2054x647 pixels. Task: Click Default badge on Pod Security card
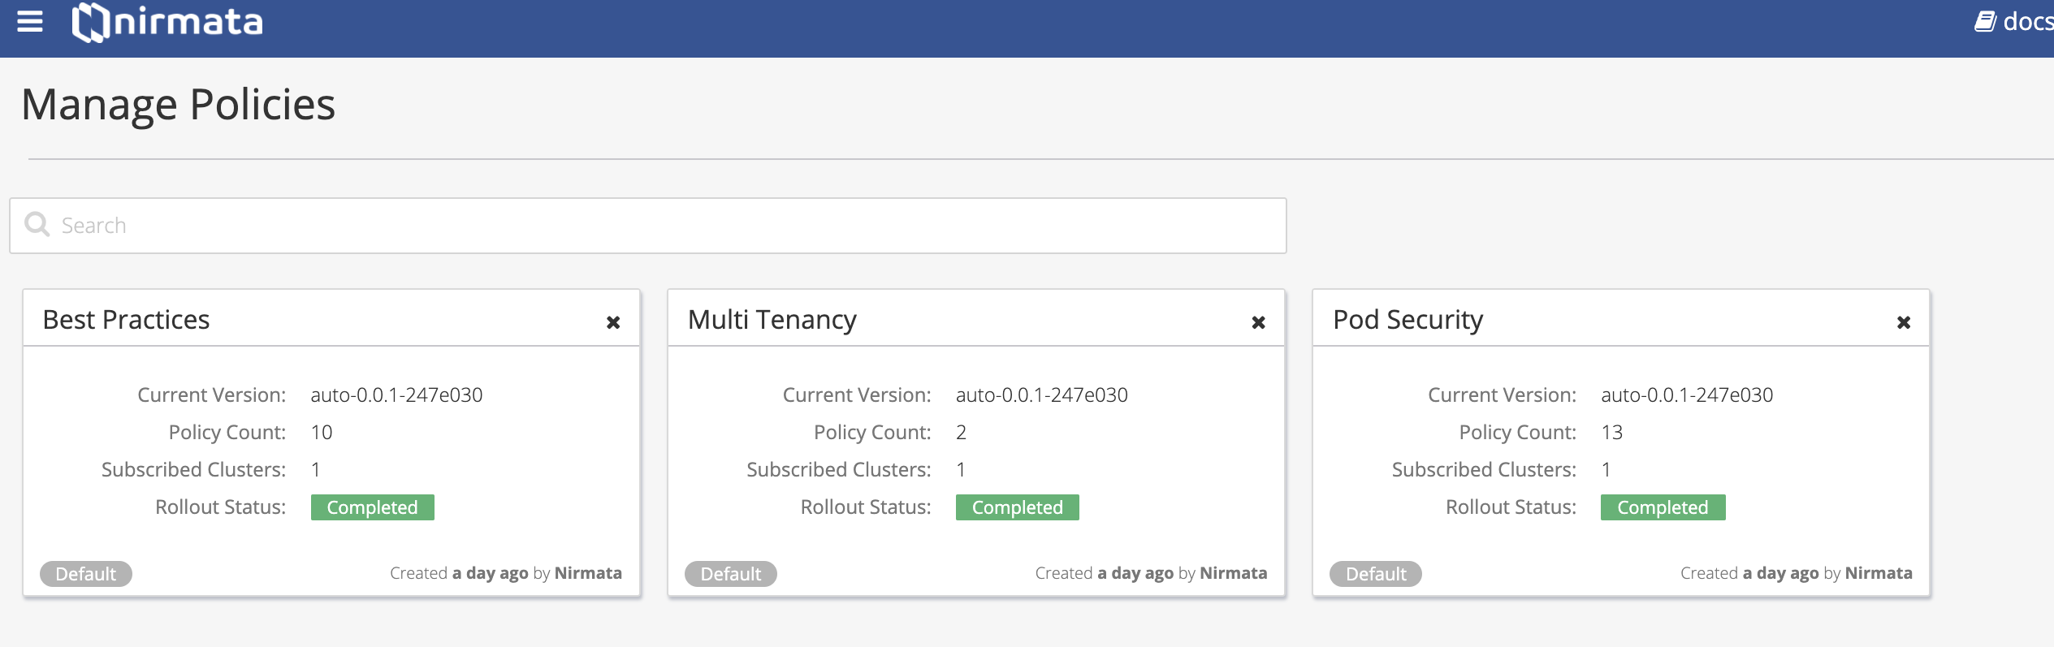[1376, 574]
